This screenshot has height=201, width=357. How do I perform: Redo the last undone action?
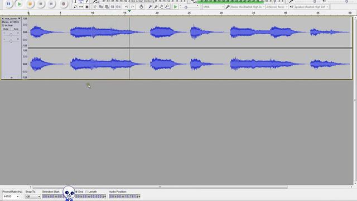(132, 7)
